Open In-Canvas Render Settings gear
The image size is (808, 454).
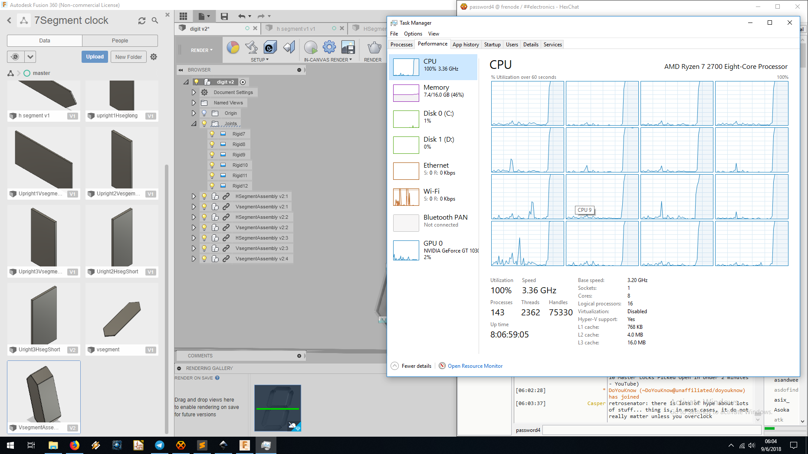(x=329, y=47)
